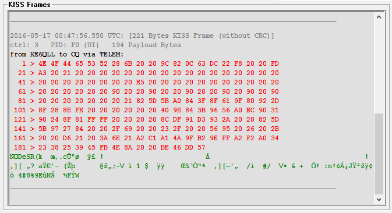Click the hex row starting at offset 141
392x213 pixels.
tap(146, 129)
